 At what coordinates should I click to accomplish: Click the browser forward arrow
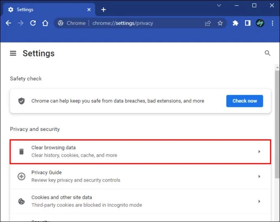point(21,23)
